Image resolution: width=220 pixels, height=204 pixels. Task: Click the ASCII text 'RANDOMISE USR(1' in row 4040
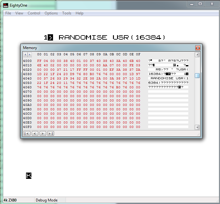click(x=169, y=78)
